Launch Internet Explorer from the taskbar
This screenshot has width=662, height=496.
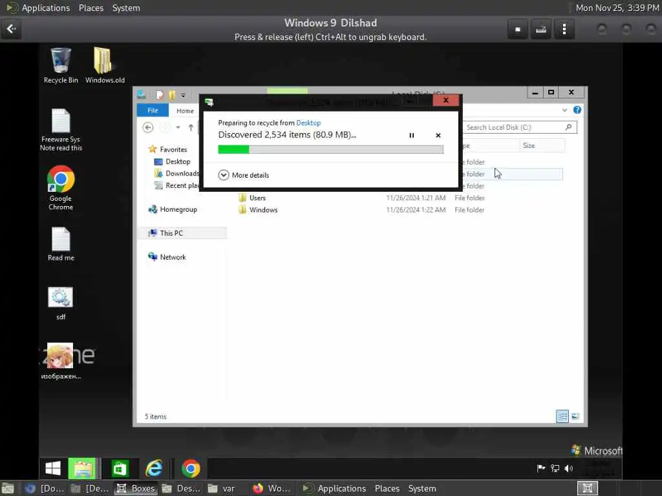[x=154, y=468]
